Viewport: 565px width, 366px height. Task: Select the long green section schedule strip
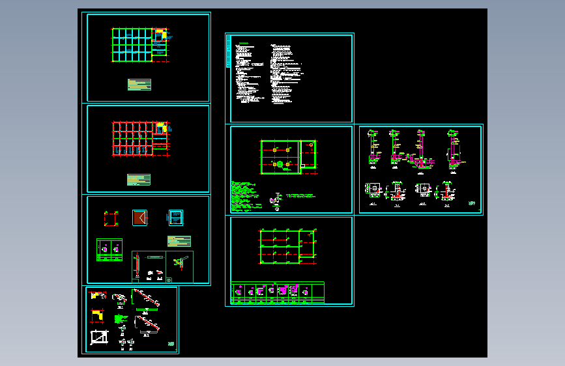[278, 293]
